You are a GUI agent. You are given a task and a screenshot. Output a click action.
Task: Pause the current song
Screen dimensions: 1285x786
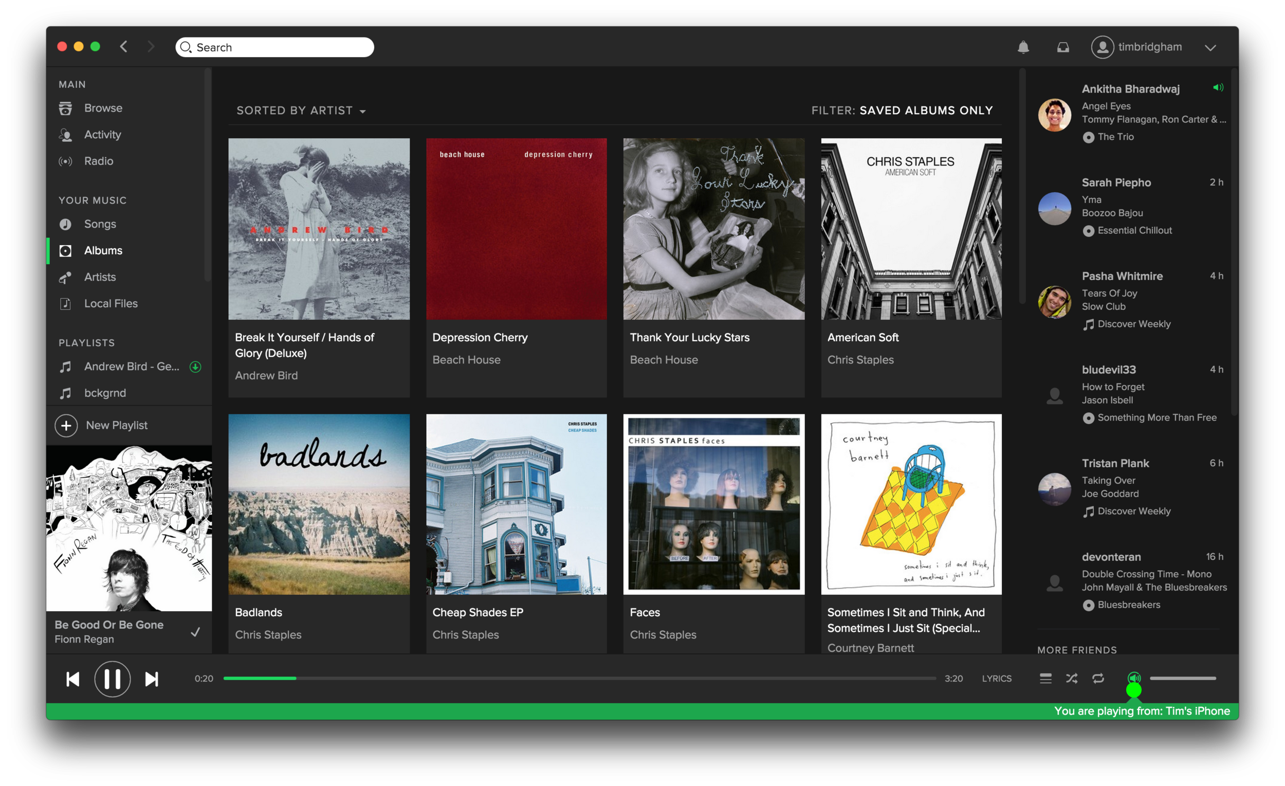(x=112, y=679)
